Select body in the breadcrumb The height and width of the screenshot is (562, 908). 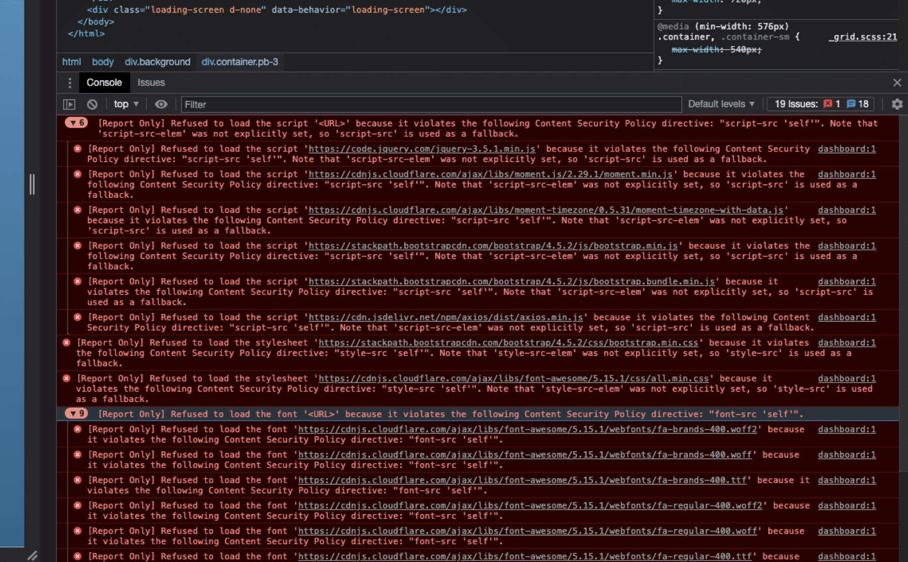coord(103,62)
